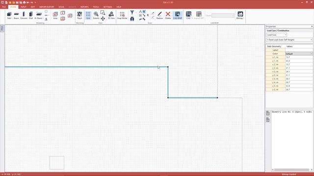Image resolution: width=314 pixels, height=176 pixels.
Task: Toggle the CAD/BMP display
Action: pos(178,15)
